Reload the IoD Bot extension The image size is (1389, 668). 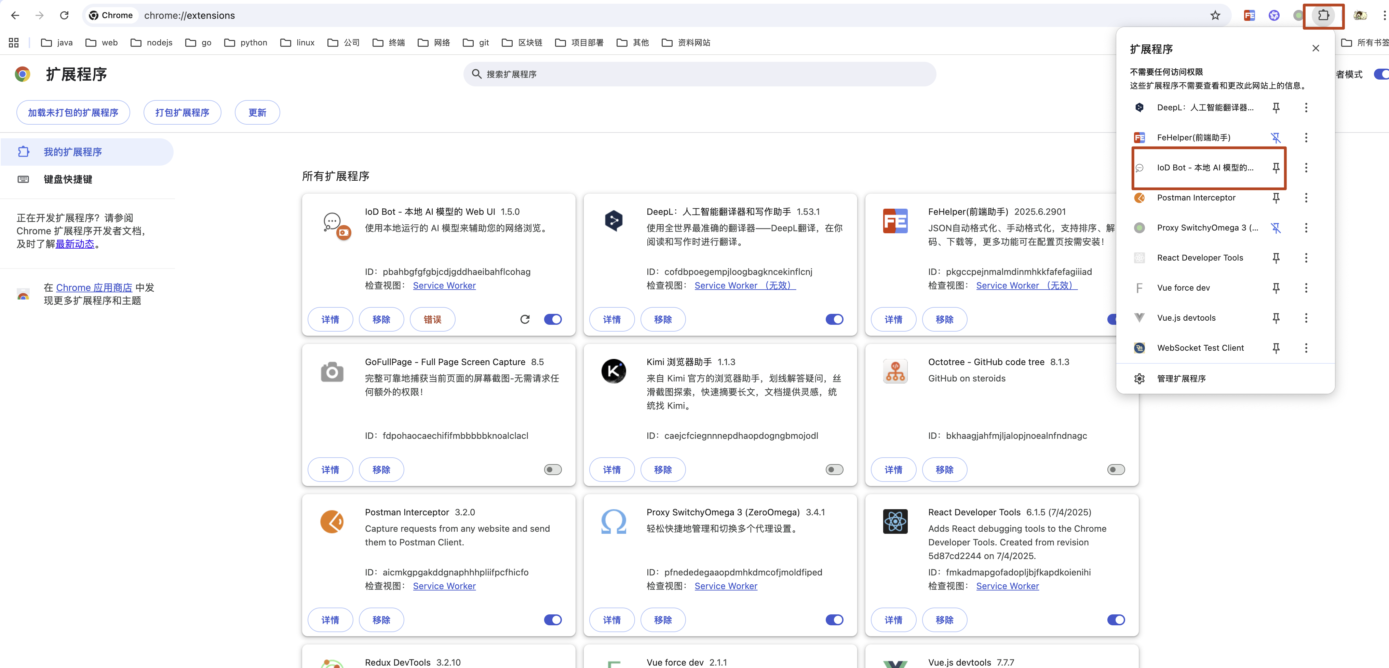pos(525,319)
